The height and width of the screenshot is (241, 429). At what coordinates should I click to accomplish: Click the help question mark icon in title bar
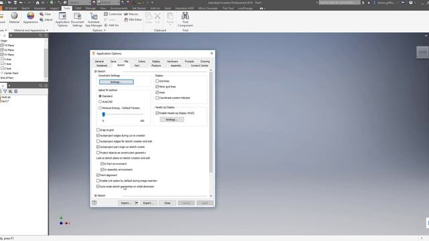411,3
